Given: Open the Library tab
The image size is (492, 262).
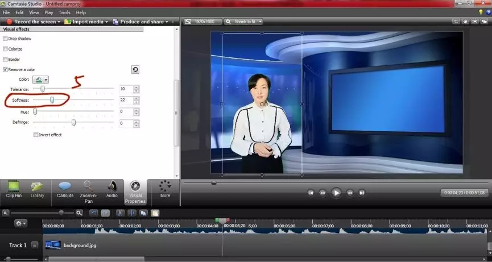Looking at the screenshot, I should (38, 189).
